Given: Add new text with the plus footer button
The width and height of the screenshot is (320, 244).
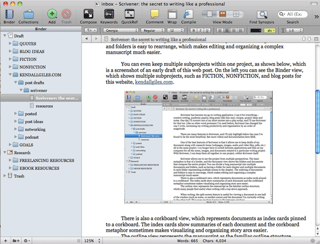Looking at the screenshot, I should tap(5, 241).
